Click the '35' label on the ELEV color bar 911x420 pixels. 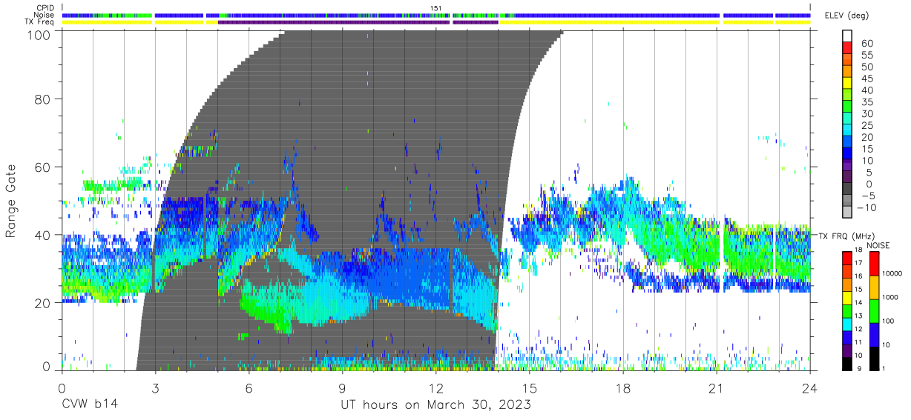pos(866,101)
